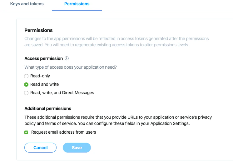Image resolution: width=233 pixels, height=161 pixels.
Task: Click the gray 'Changes to the app permissions' description
Action: (116, 42)
